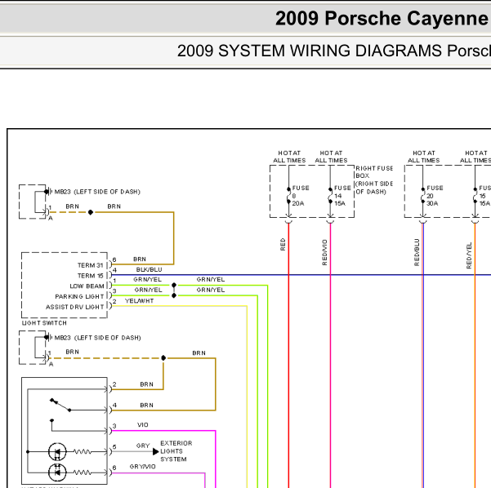The width and height of the screenshot is (491, 488).
Task: Click the "GRY/VIO" wire color label
Action: click(x=142, y=467)
